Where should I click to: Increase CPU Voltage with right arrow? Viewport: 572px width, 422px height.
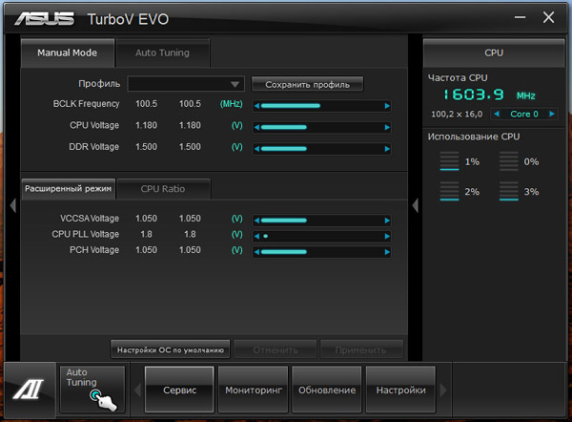click(387, 128)
